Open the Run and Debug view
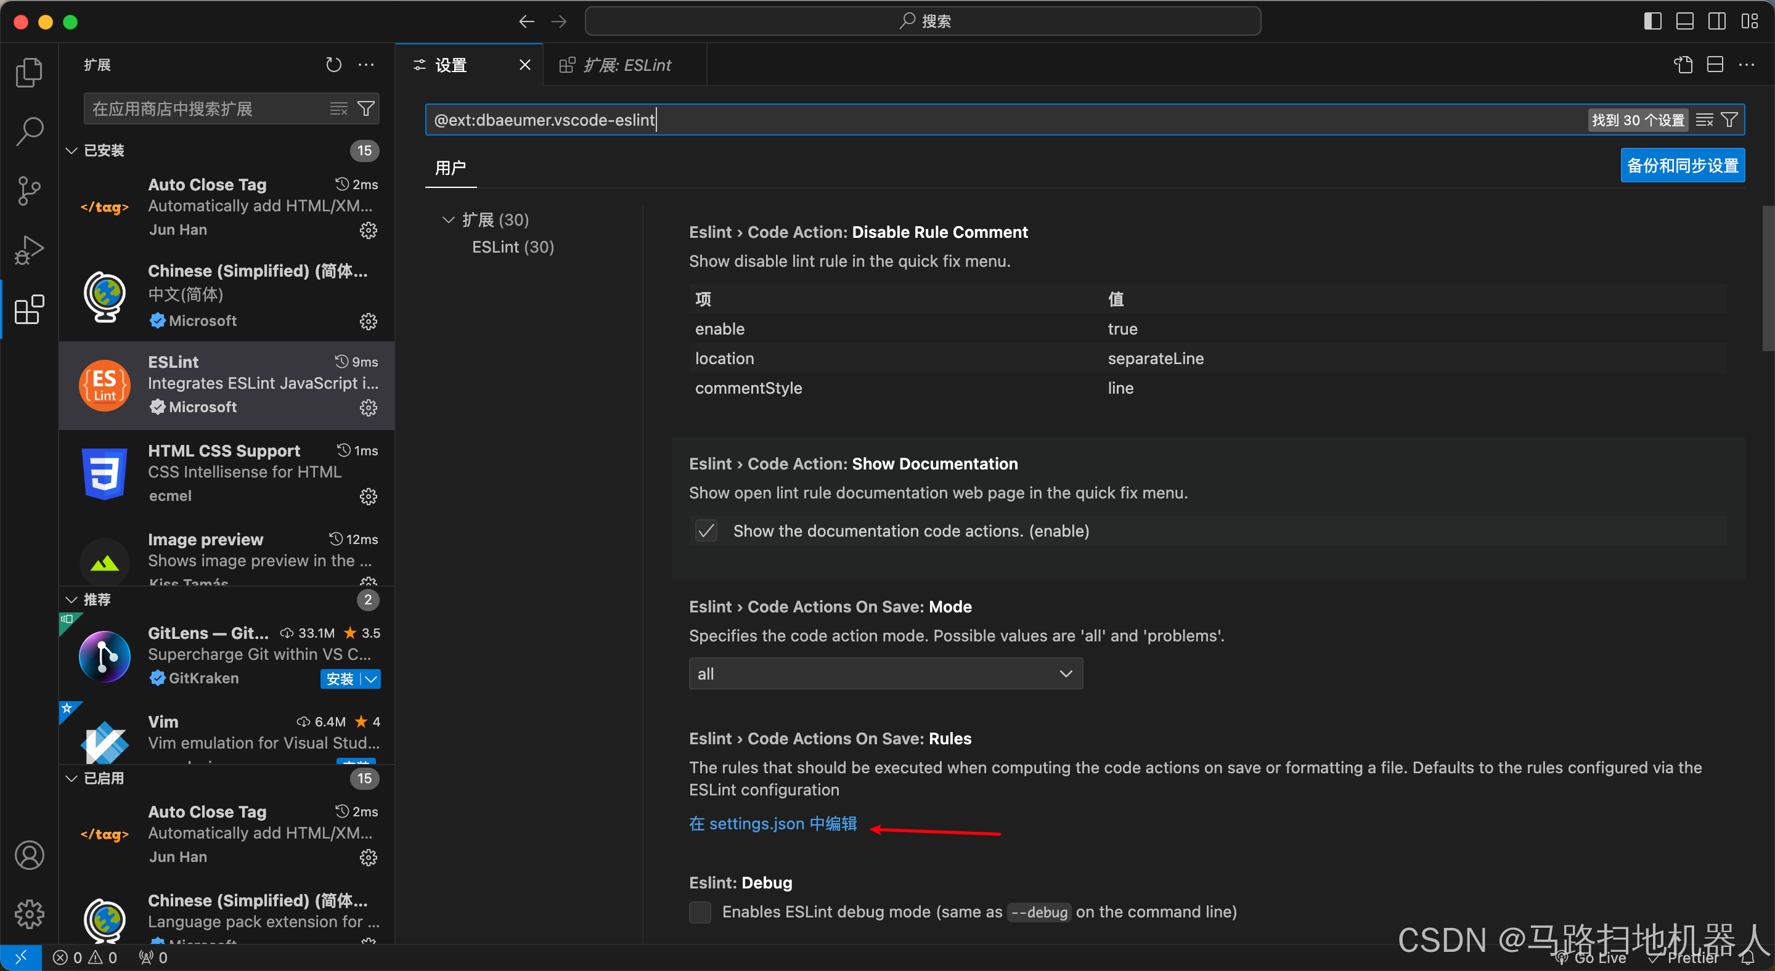This screenshot has height=971, width=1775. (29, 250)
